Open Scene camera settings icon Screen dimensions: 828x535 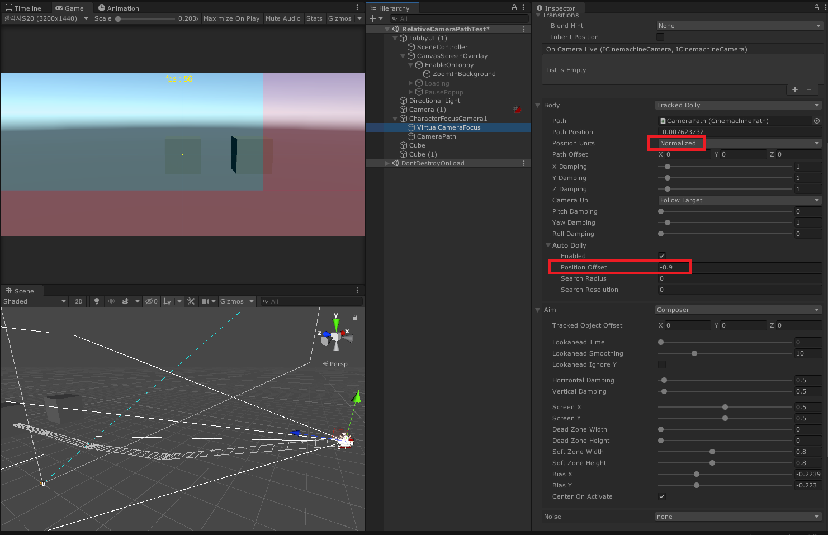click(x=205, y=301)
